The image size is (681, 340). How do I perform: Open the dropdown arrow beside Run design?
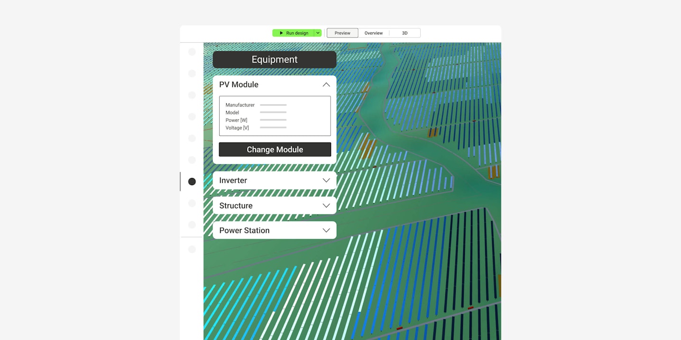pos(318,33)
